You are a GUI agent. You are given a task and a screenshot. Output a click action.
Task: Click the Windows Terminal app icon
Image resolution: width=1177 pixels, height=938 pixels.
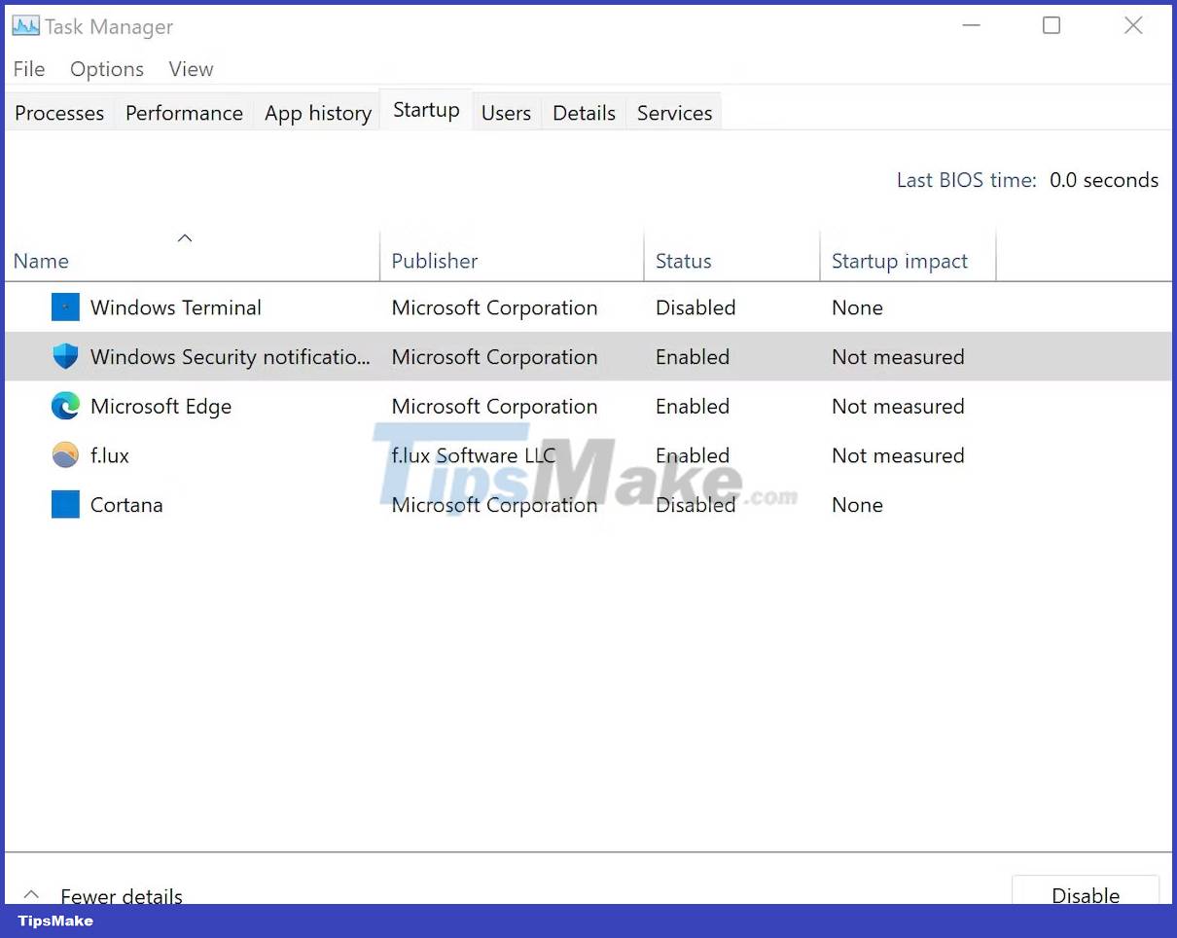point(65,307)
